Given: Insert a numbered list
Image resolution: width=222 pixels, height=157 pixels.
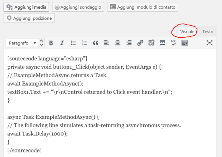Looking at the screenshot, I should [x=84, y=43].
